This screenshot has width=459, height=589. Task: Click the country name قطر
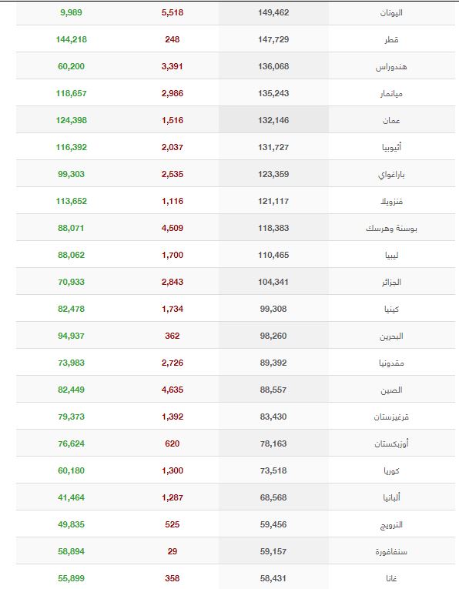pos(391,40)
